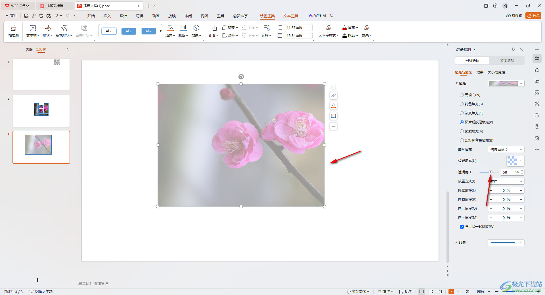Select Pattern Fill (图案填充) radio button
This screenshot has width=545, height=295.
462,131
